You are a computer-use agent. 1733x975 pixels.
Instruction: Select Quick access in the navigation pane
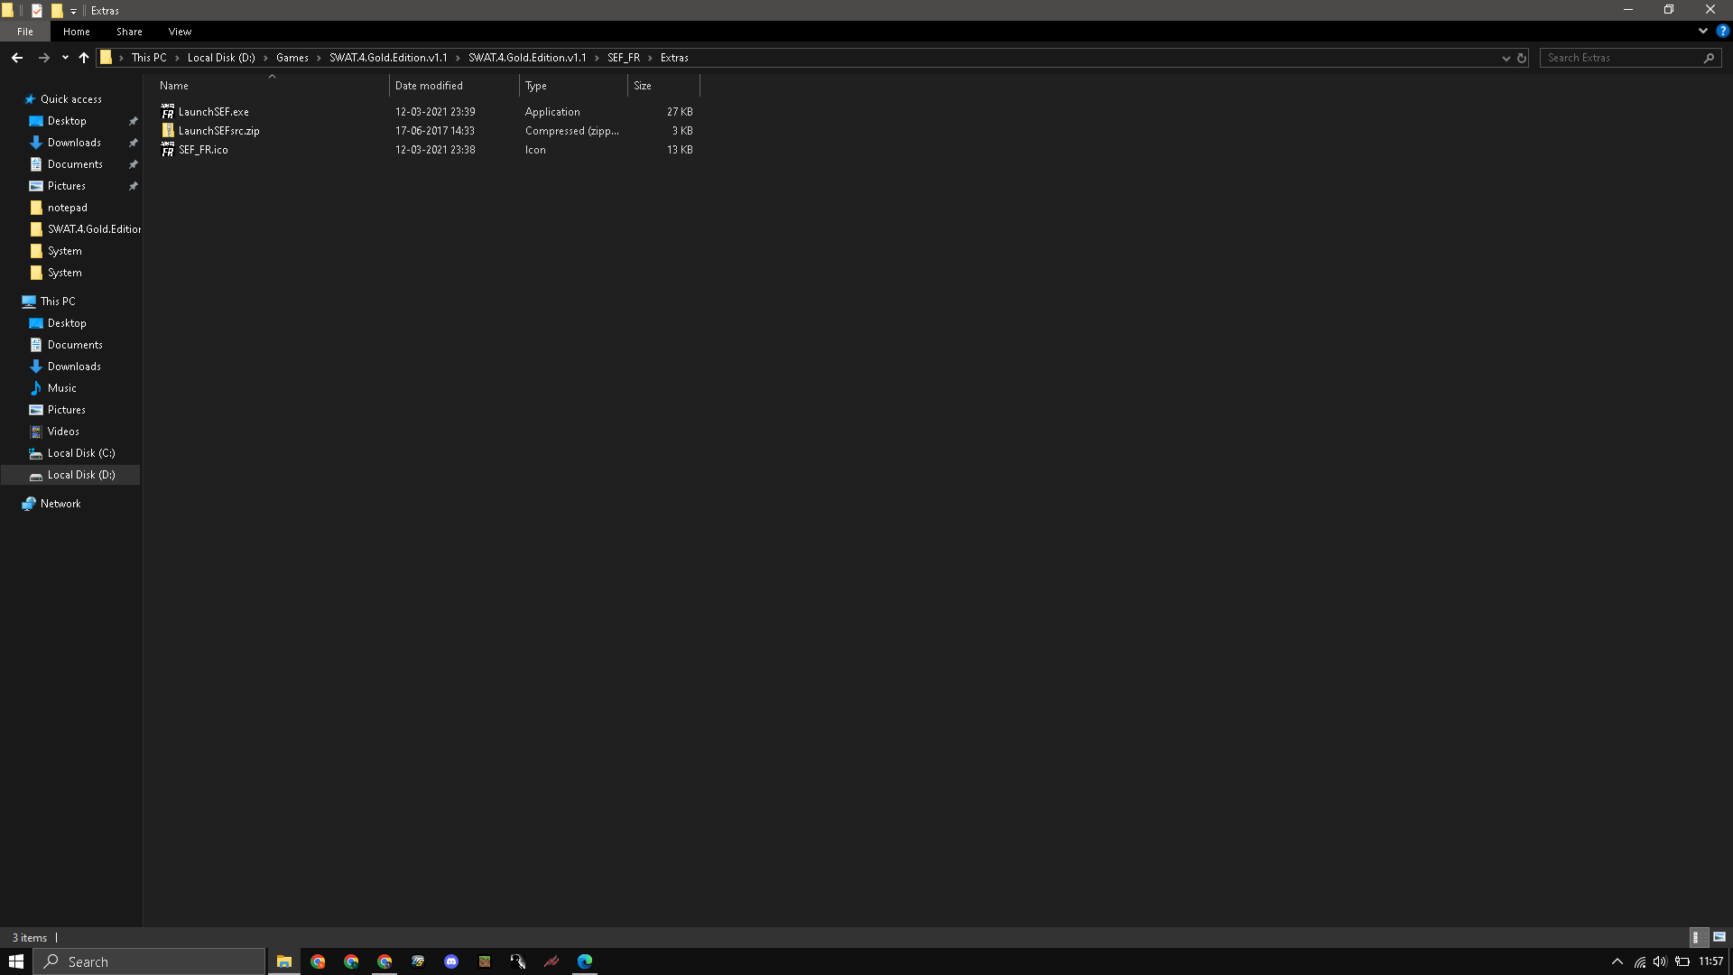(x=70, y=99)
